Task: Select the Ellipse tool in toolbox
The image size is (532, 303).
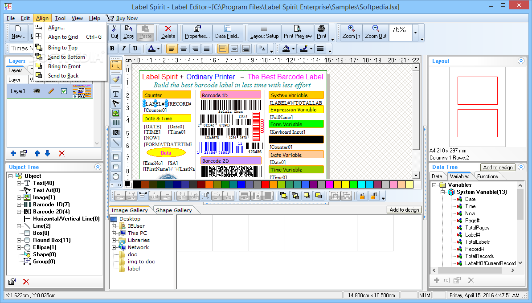Action: tap(116, 176)
